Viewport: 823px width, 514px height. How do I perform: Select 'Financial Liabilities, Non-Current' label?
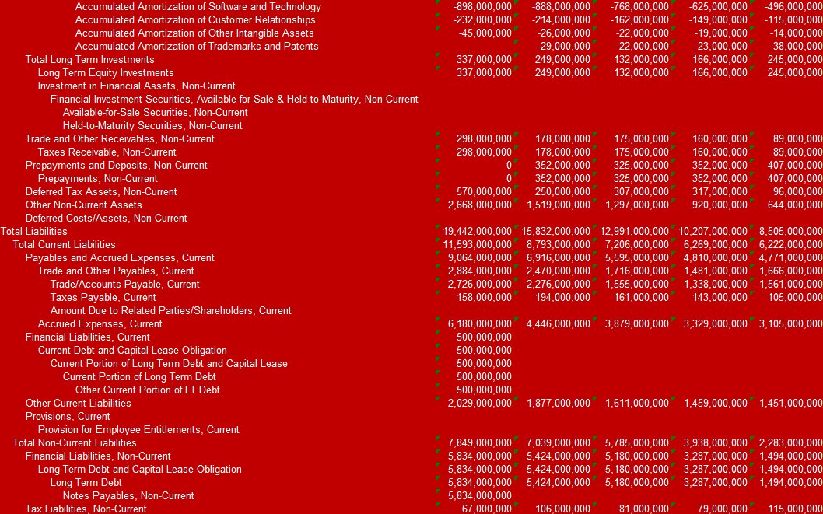point(98,456)
